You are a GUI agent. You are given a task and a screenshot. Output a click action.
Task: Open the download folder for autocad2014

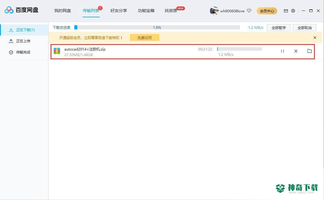(x=310, y=51)
